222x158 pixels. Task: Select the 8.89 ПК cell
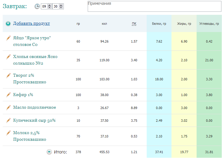134,108
